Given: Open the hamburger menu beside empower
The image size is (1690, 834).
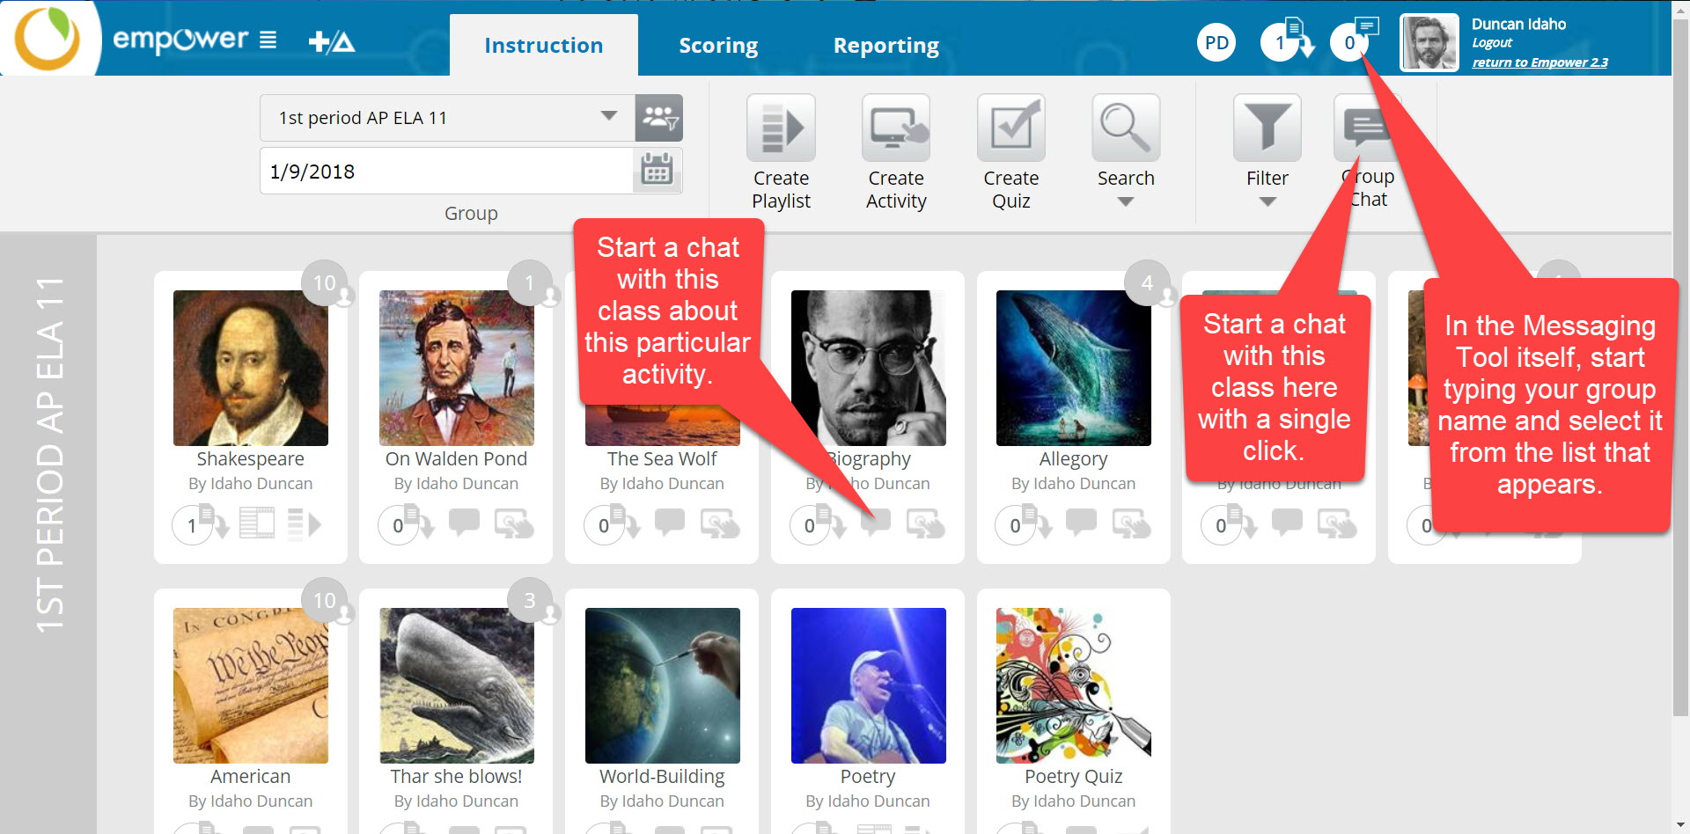Looking at the screenshot, I should click(x=268, y=40).
